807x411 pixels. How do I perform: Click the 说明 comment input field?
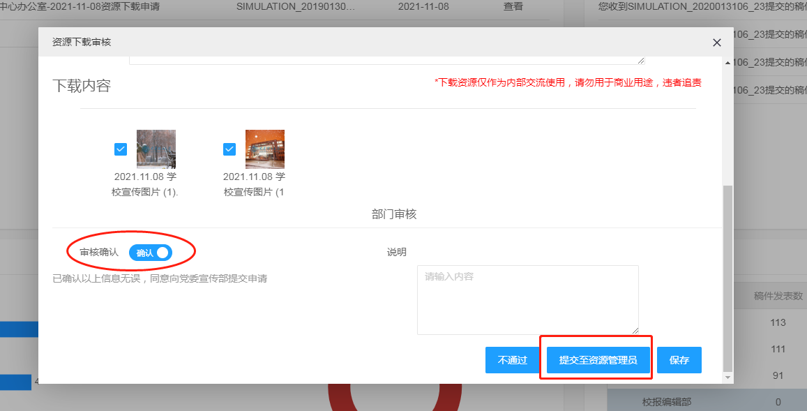coord(528,300)
